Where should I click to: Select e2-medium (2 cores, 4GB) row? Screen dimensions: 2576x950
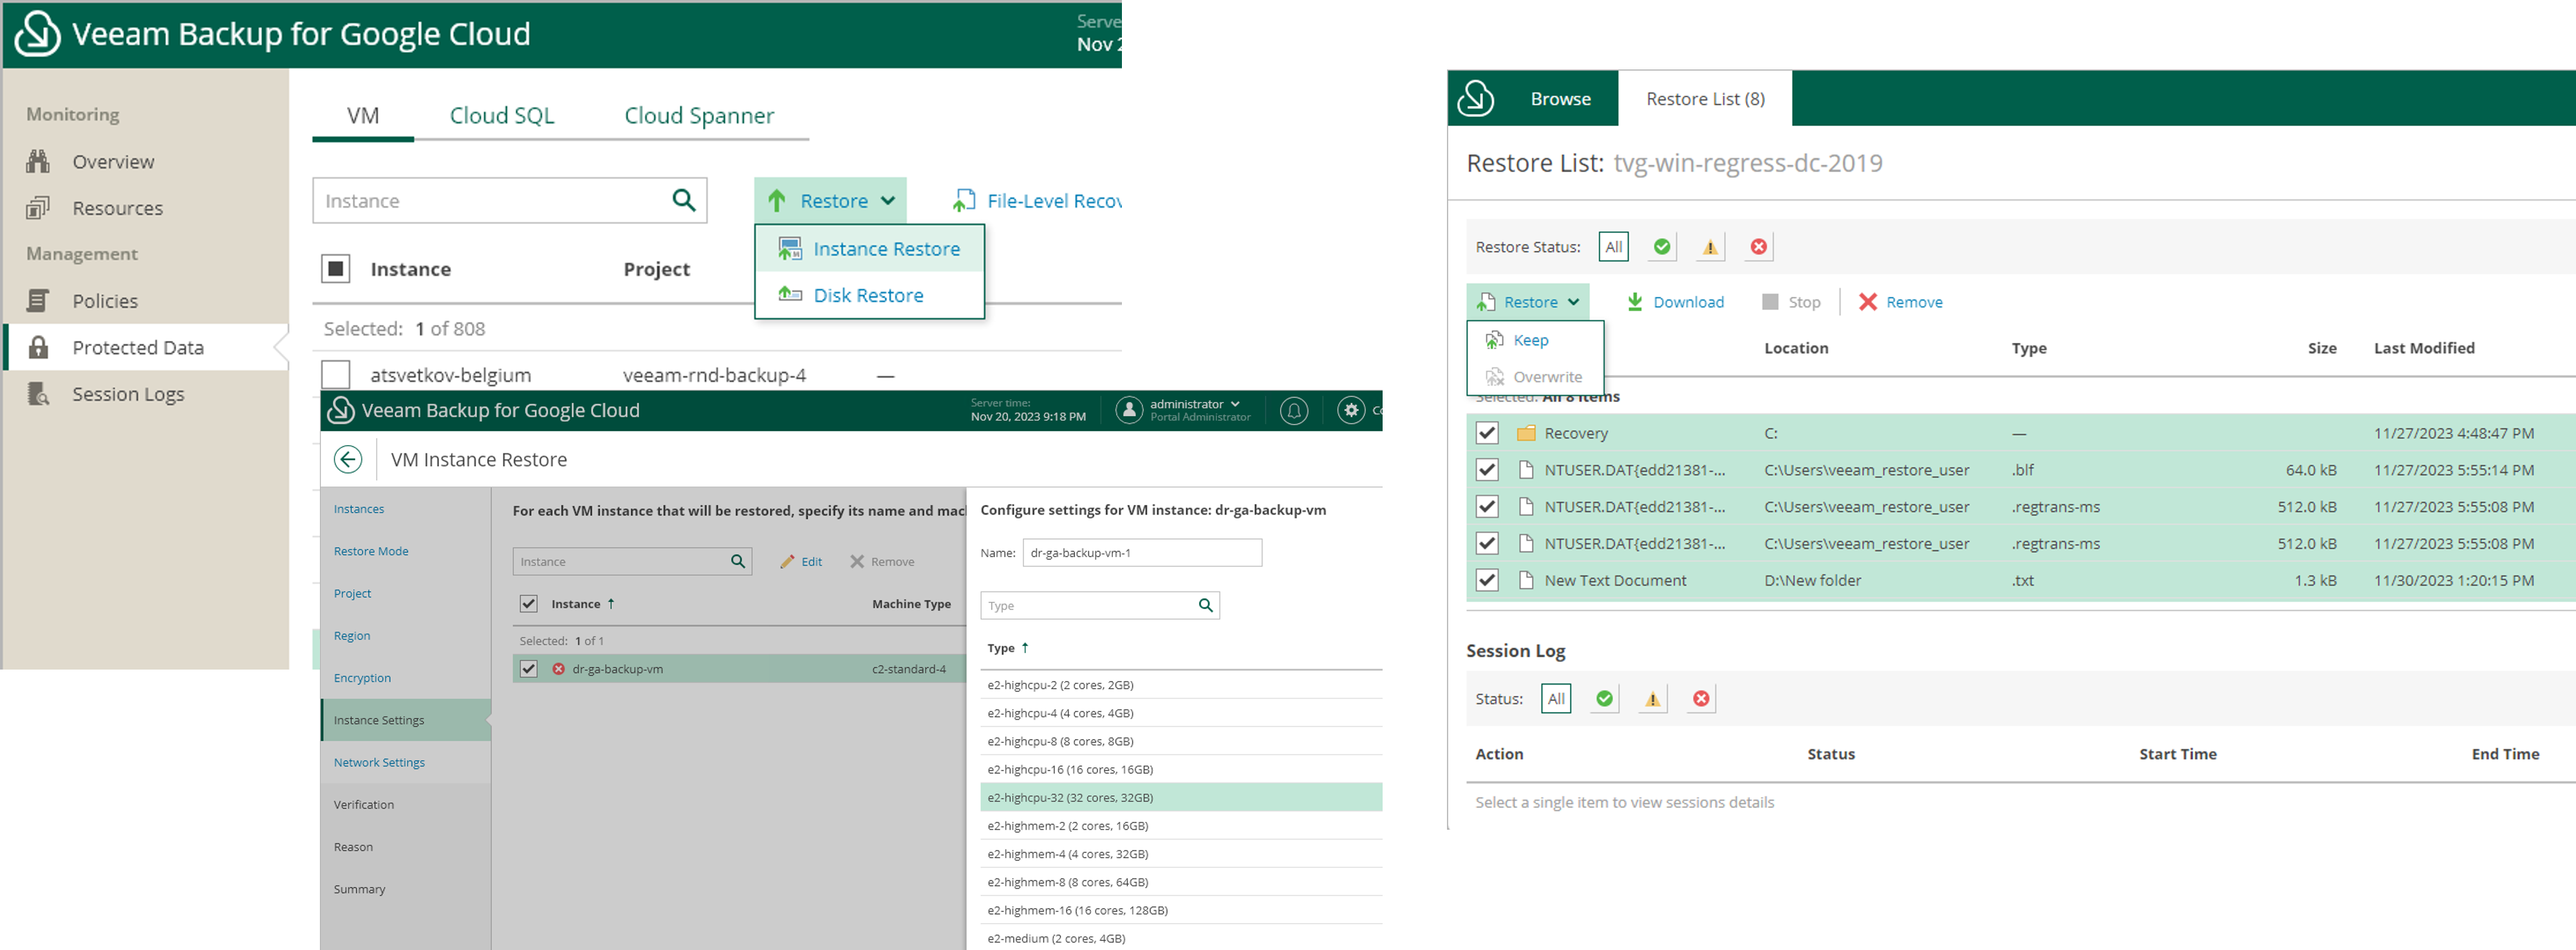tap(1181, 938)
